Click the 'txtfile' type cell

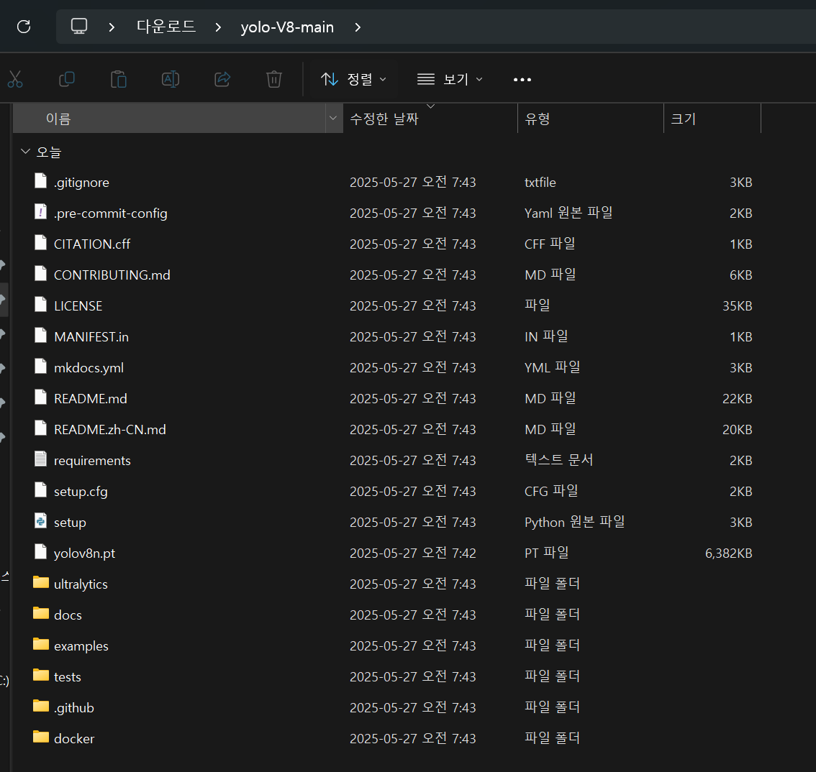tap(540, 183)
